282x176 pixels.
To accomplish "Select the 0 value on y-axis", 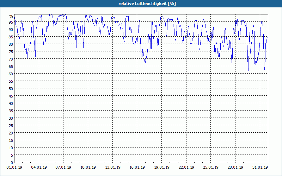I will tap(12, 163).
